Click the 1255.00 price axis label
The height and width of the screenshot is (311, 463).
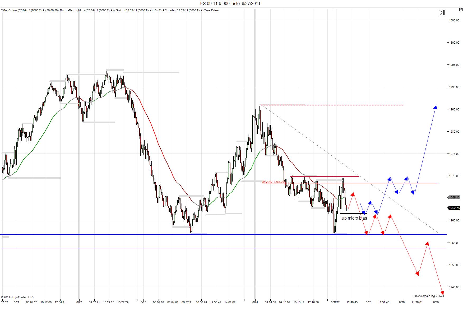point(454,243)
